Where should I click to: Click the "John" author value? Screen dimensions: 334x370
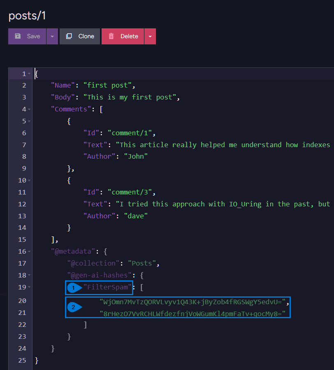point(136,157)
